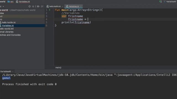Click underlined 'fristname' on line 4
Image resolution: width=177 pixels, height=99 pixels.
pos(76,19)
